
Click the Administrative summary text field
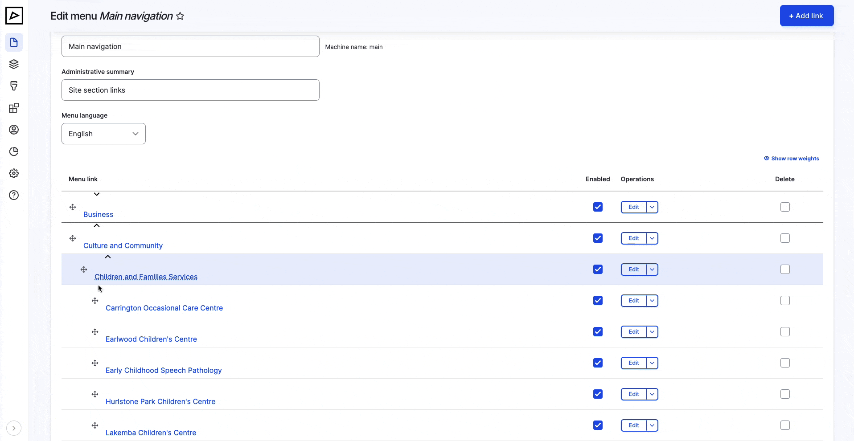190,90
